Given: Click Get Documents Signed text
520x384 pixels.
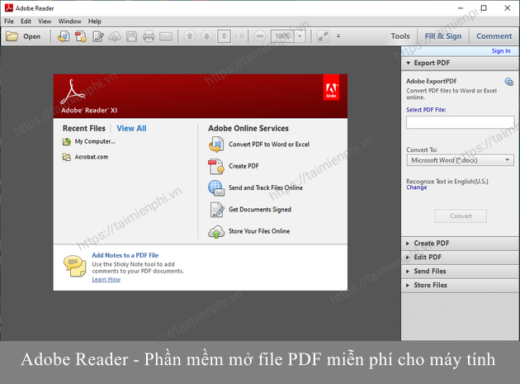Looking at the screenshot, I should 260,210.
